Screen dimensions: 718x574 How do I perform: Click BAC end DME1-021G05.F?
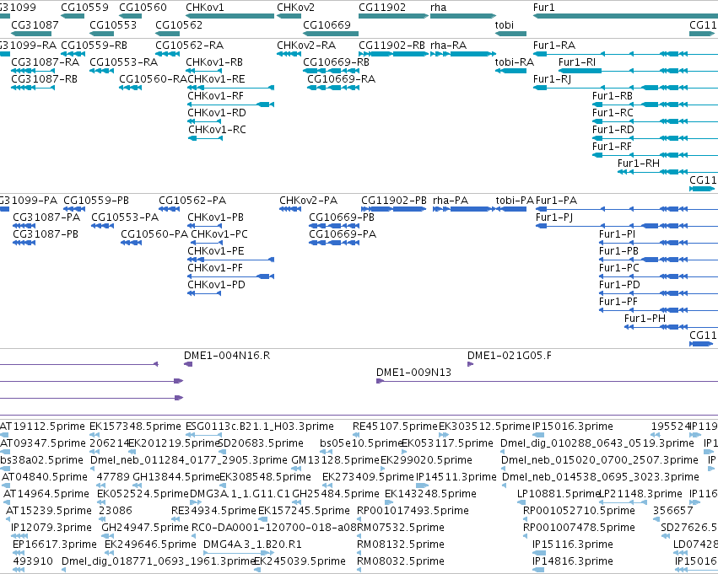tap(510, 356)
